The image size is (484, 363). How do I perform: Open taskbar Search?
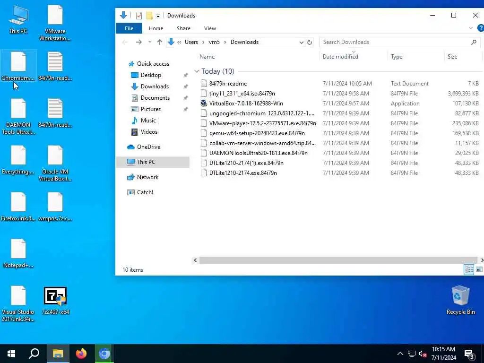34,354
